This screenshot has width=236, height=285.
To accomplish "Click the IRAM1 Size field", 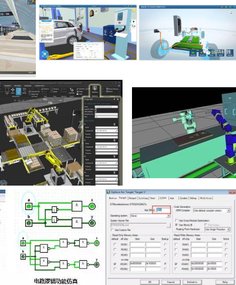I will 214,263.
